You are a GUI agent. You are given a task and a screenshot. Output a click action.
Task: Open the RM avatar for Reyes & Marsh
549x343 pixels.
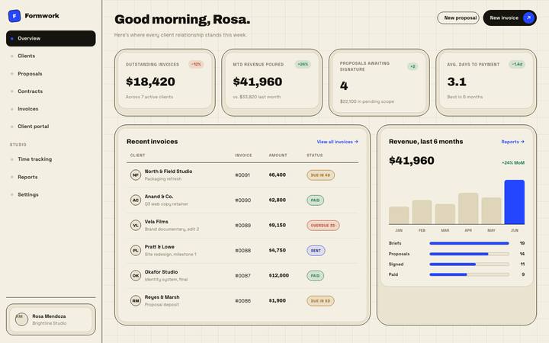[x=136, y=300]
